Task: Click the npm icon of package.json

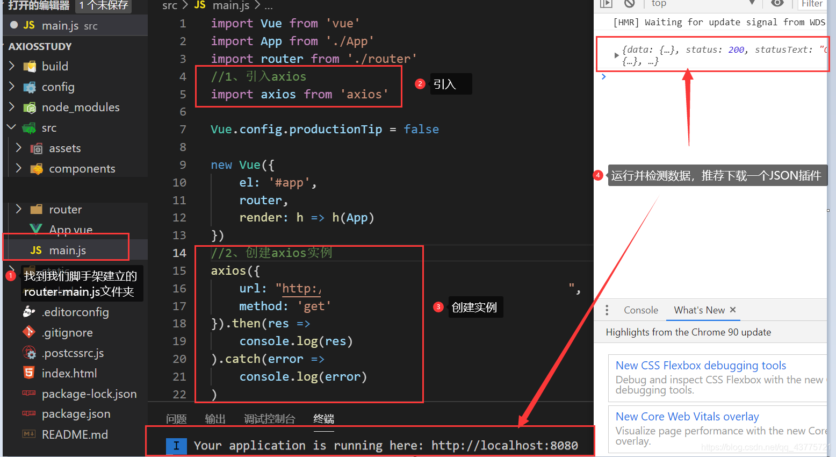Action: (x=29, y=413)
